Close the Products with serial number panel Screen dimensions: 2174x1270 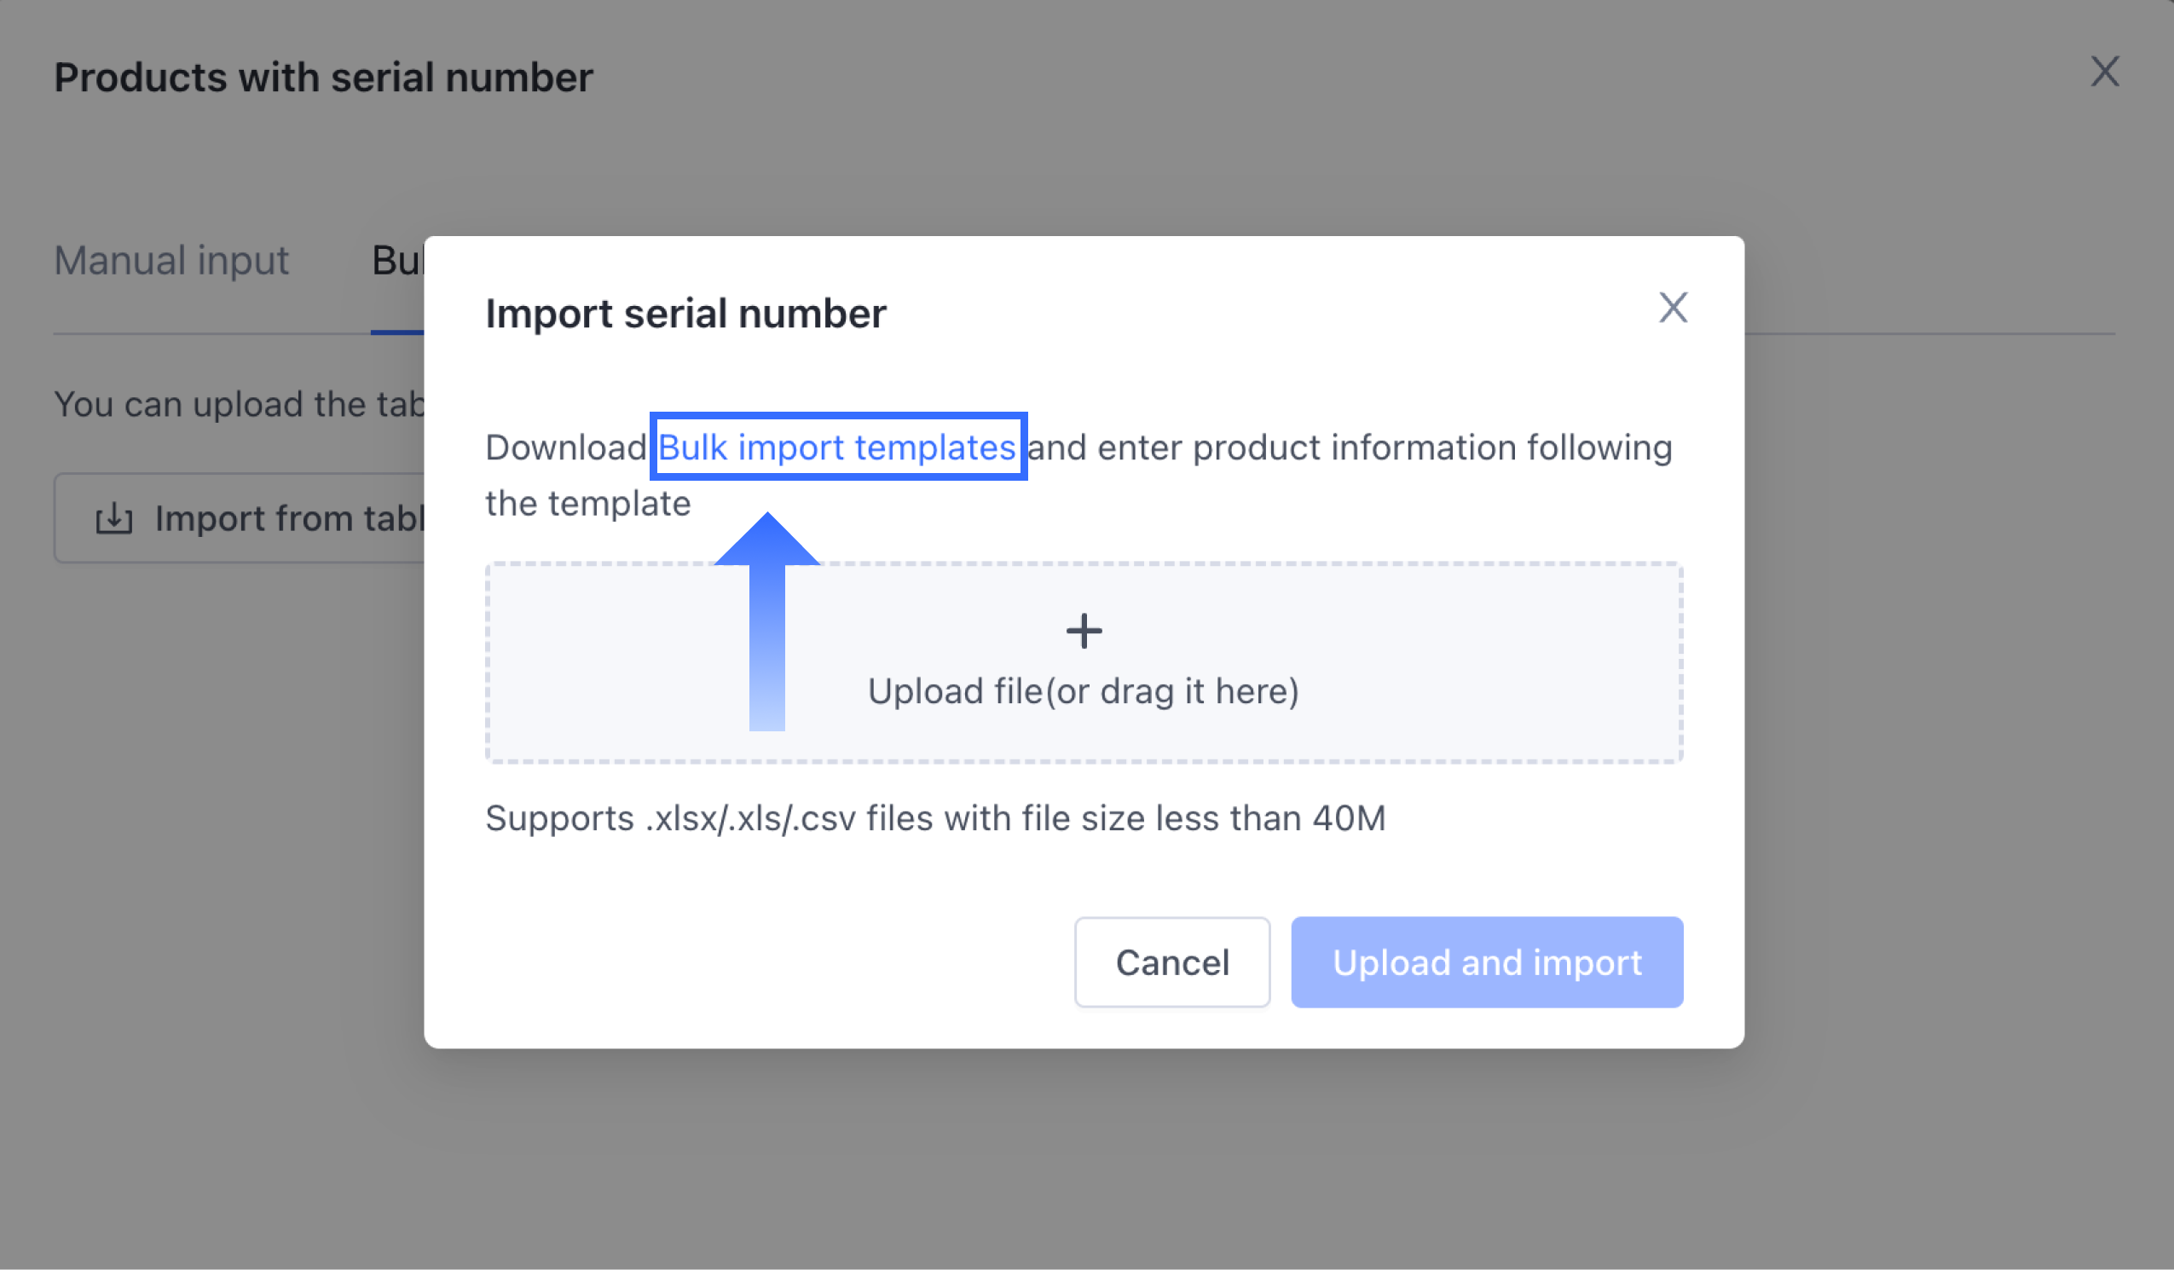[x=2104, y=72]
